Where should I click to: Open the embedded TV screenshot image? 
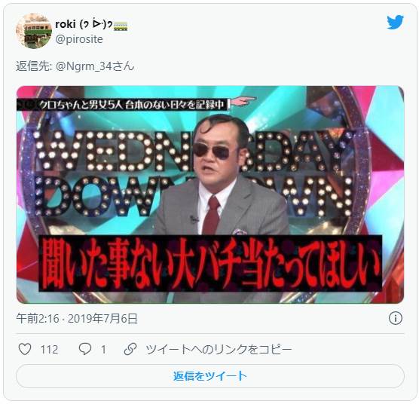(210, 194)
